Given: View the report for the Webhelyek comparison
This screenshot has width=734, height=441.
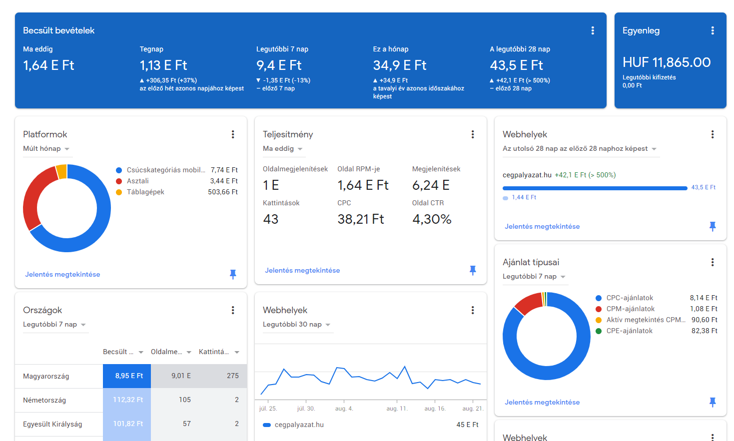Looking at the screenshot, I should (542, 226).
